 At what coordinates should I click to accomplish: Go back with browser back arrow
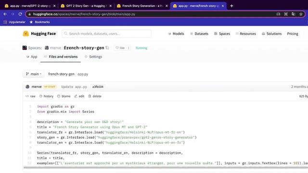(x=5, y=14)
